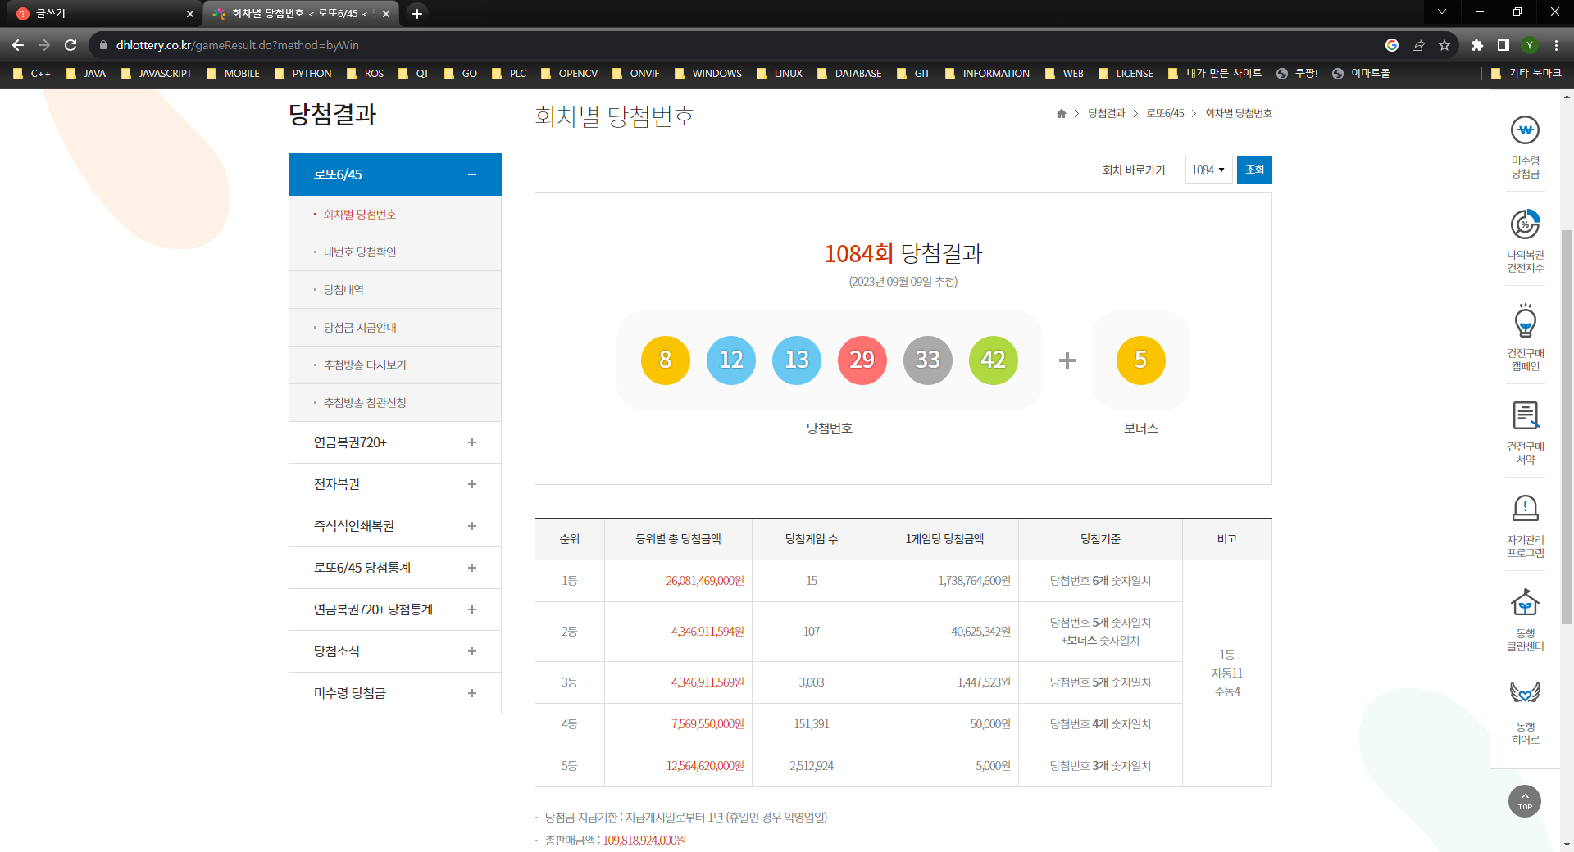Expand the 전자복권 menu
The width and height of the screenshot is (1574, 852).
pyautogui.click(x=472, y=484)
